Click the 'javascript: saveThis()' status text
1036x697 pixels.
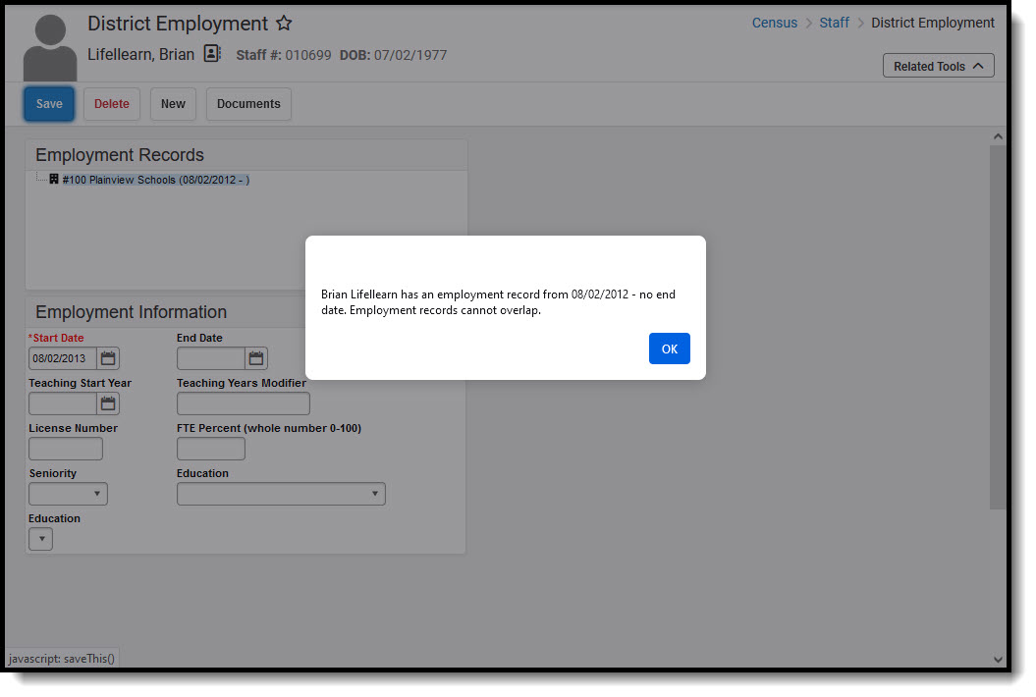pyautogui.click(x=62, y=658)
